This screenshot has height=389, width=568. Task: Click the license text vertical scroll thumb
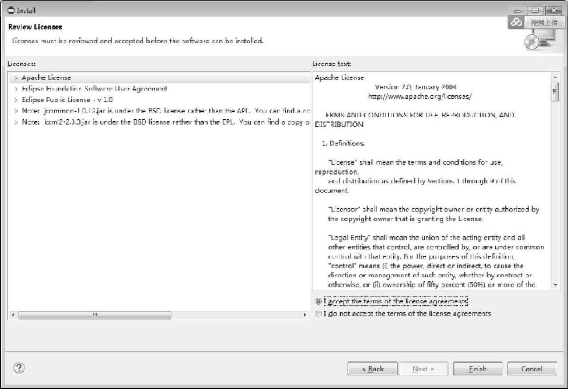pos(555,92)
